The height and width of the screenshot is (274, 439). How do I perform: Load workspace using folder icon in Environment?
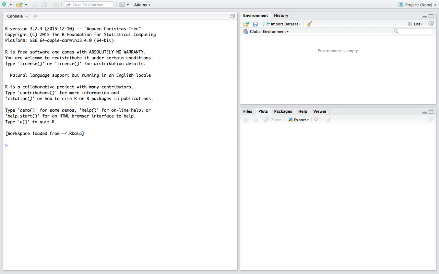tap(246, 24)
